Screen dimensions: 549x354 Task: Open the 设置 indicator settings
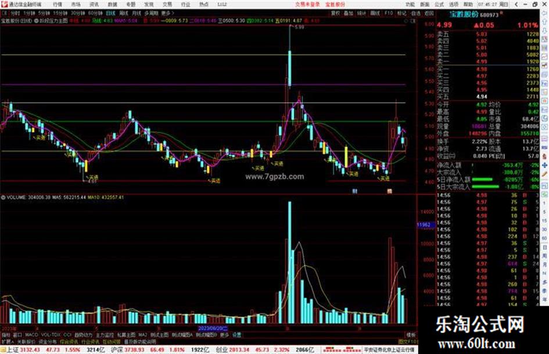click(237, 335)
